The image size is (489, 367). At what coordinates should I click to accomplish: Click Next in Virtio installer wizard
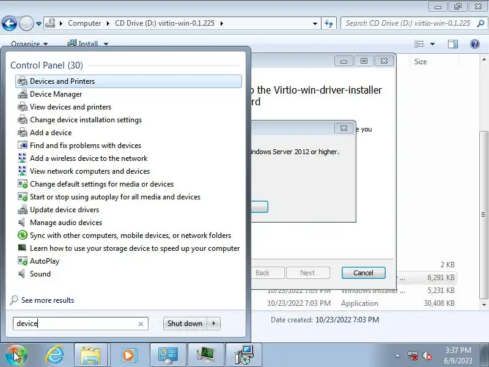[x=307, y=273]
